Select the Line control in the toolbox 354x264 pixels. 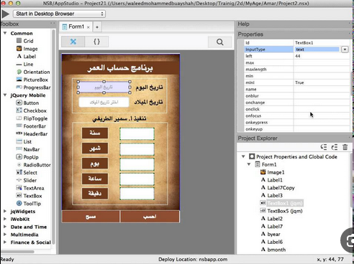[x=24, y=65]
